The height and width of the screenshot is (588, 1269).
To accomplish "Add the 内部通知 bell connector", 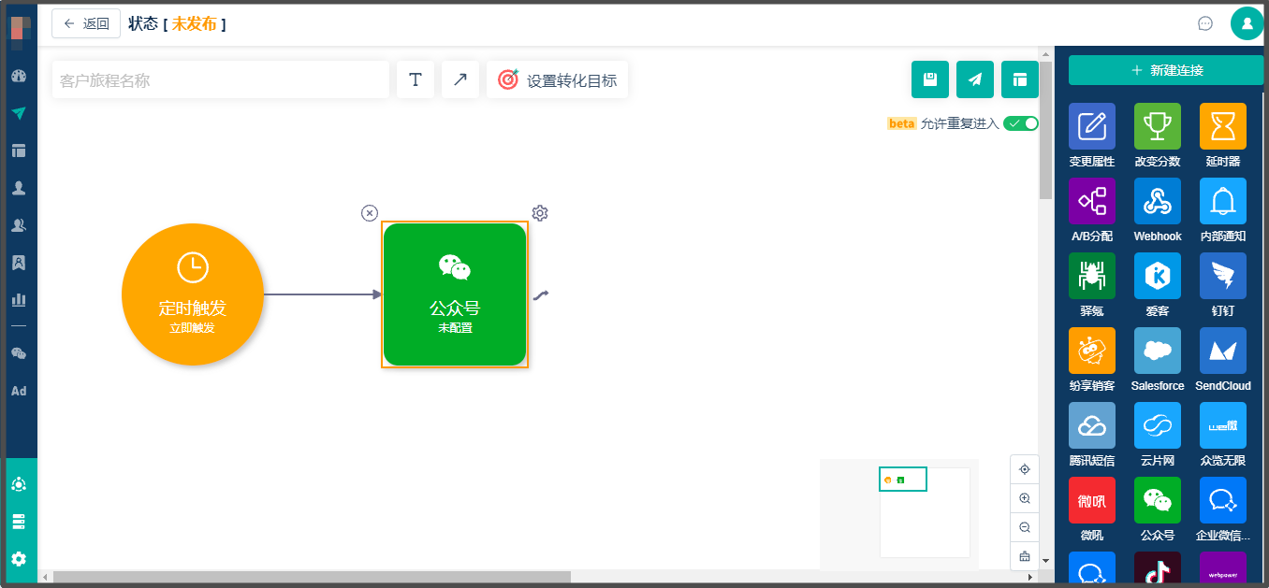I will pyautogui.click(x=1223, y=201).
